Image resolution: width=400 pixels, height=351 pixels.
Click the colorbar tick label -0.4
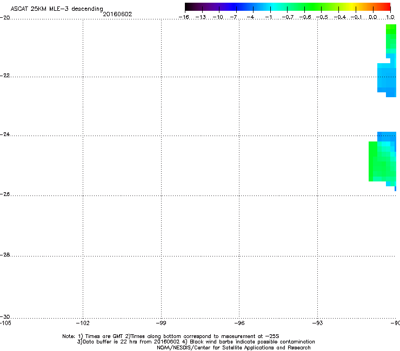click(x=340, y=17)
